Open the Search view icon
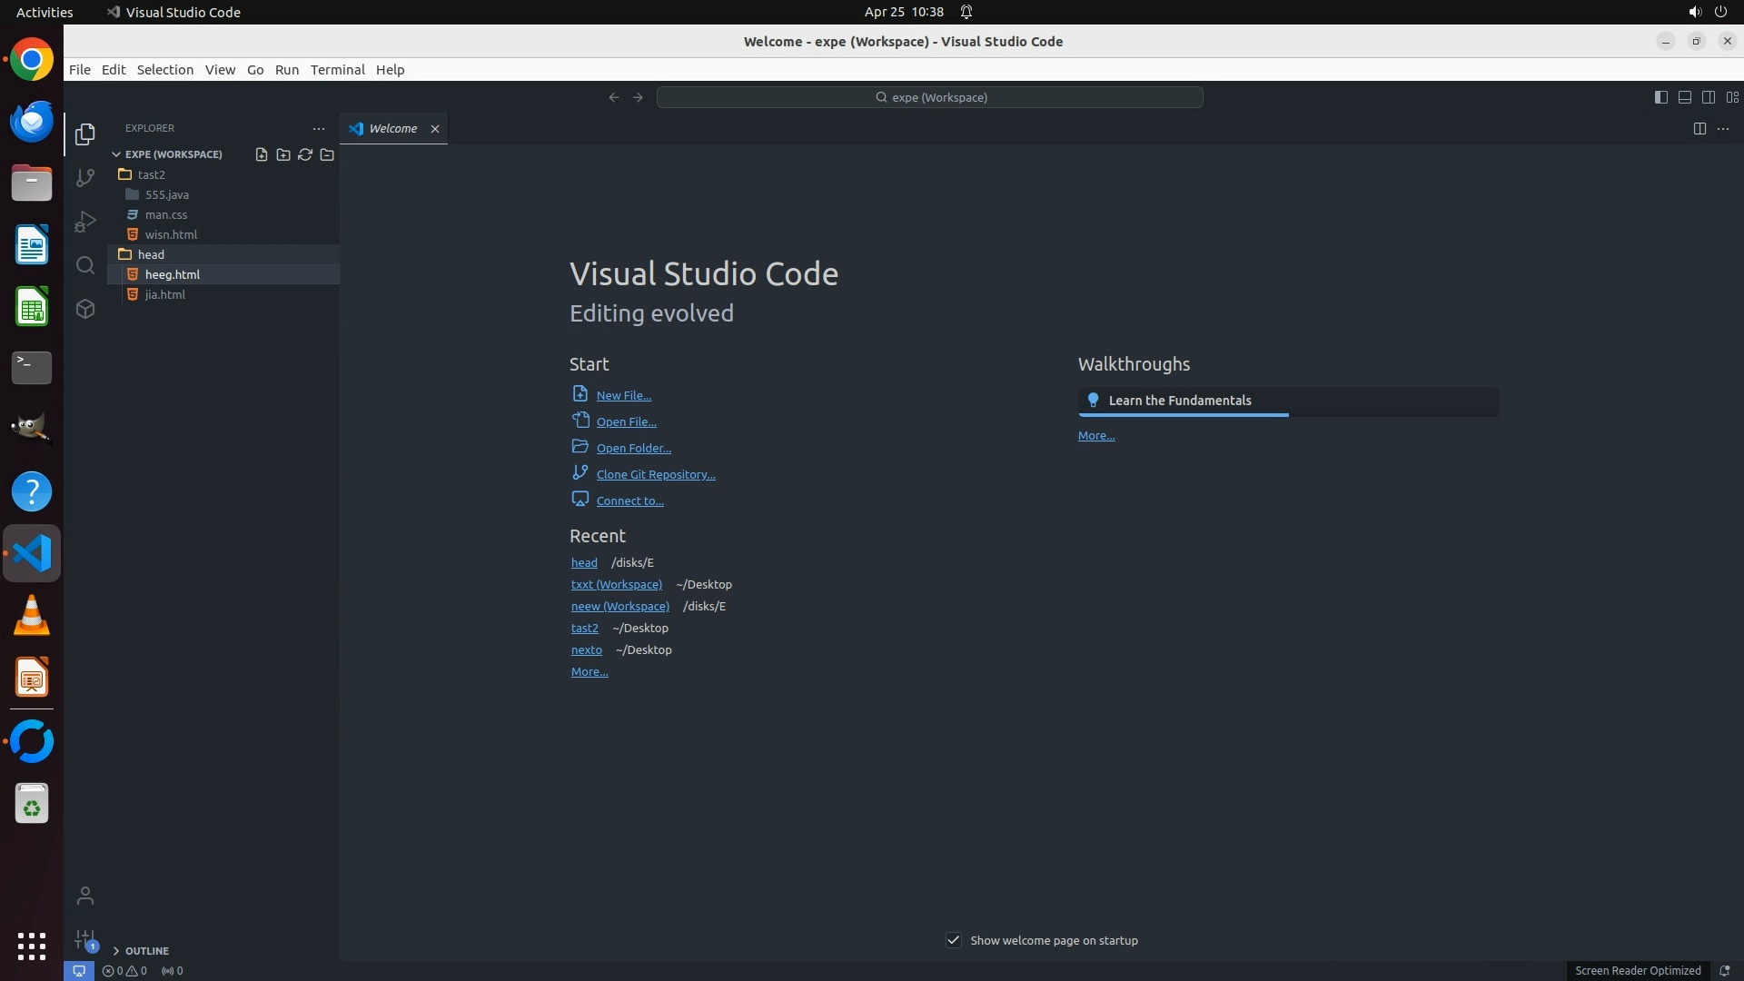The width and height of the screenshot is (1744, 981). point(85,265)
